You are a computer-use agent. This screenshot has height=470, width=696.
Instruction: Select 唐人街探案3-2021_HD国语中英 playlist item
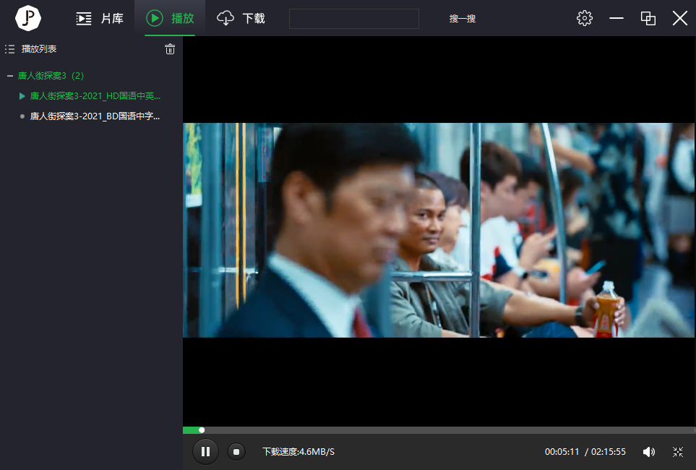coord(95,96)
